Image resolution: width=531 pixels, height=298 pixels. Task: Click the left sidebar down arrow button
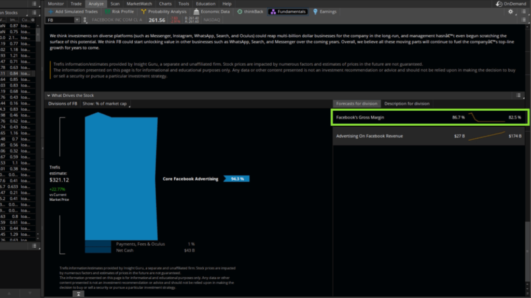(30, 293)
